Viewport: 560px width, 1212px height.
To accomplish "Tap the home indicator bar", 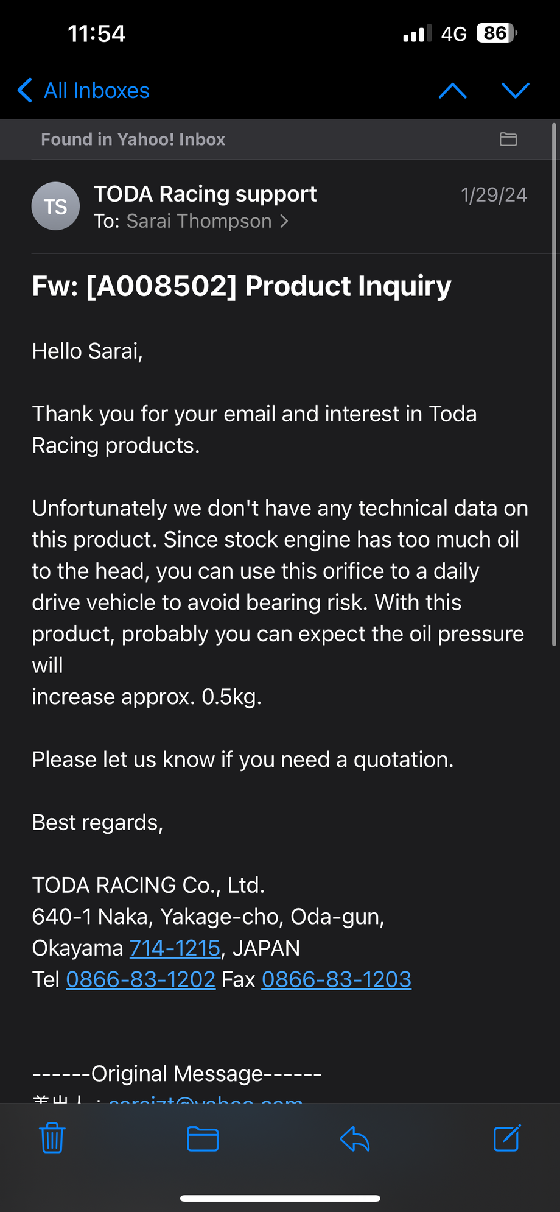I will point(280,1198).
